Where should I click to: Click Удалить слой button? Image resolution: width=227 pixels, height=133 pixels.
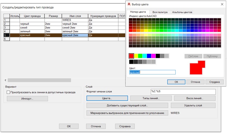click(x=193, y=105)
